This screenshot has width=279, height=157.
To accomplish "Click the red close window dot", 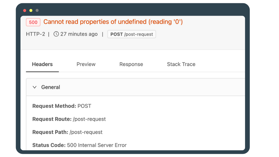I will [x=25, y=11].
